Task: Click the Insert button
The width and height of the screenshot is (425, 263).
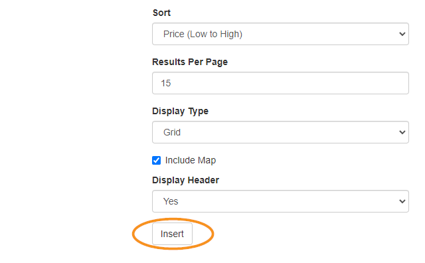Action: (172, 234)
